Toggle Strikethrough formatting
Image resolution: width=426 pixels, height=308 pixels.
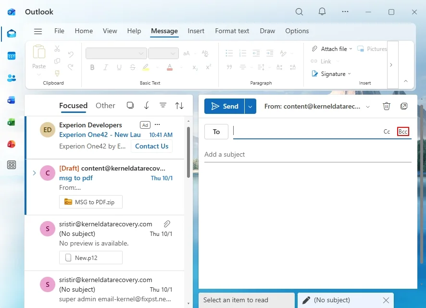(133, 67)
